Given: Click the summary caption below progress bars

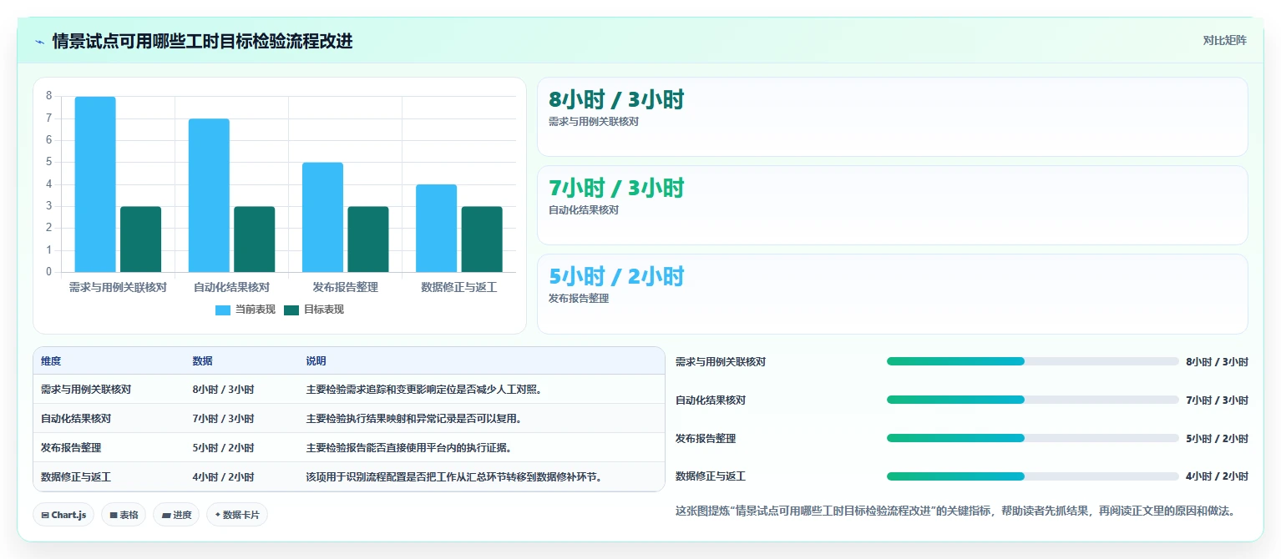Looking at the screenshot, I should click(954, 511).
